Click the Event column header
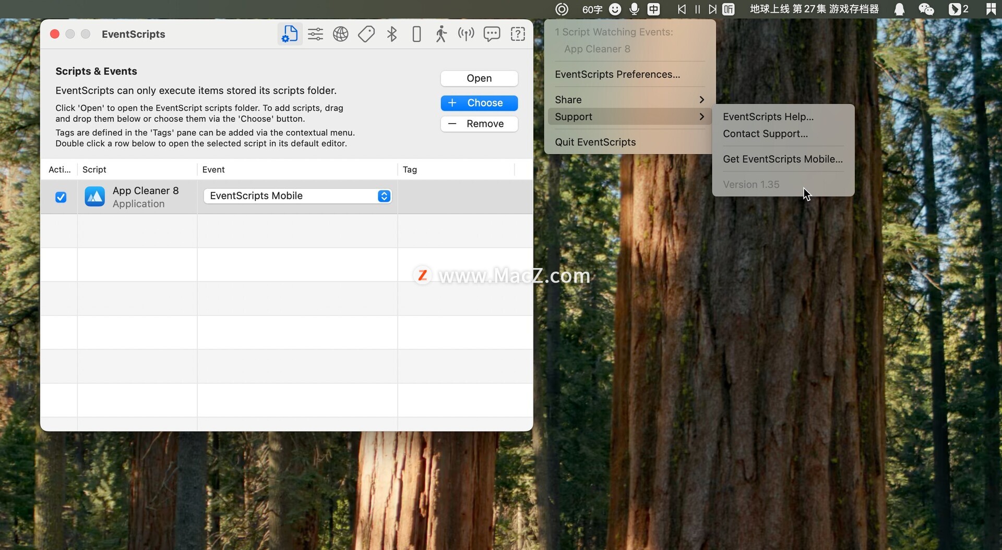 (297, 169)
